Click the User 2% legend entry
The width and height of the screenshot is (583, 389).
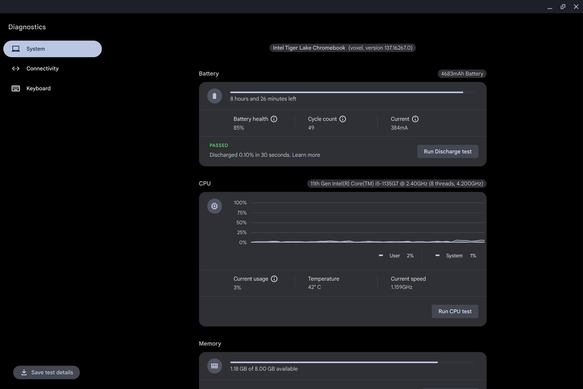click(396, 256)
